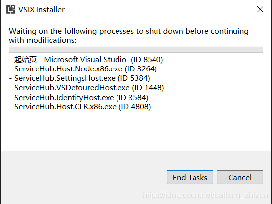Click the (ID 4808) text
Image resolution: width=272 pixels, height=204 pixels.
(x=135, y=107)
